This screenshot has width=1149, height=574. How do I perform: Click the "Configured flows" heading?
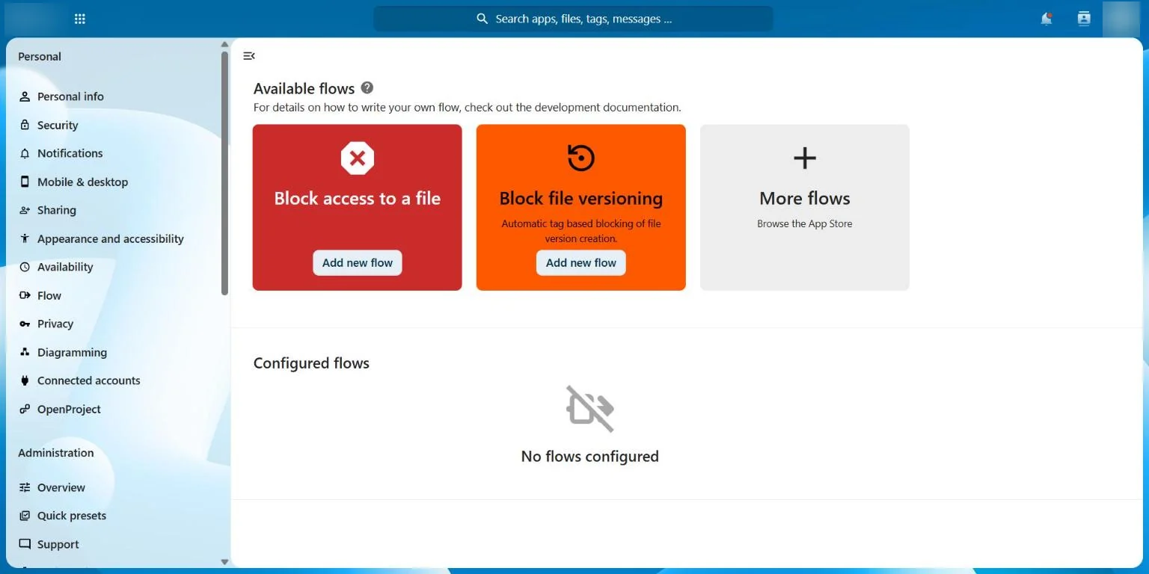pos(311,363)
